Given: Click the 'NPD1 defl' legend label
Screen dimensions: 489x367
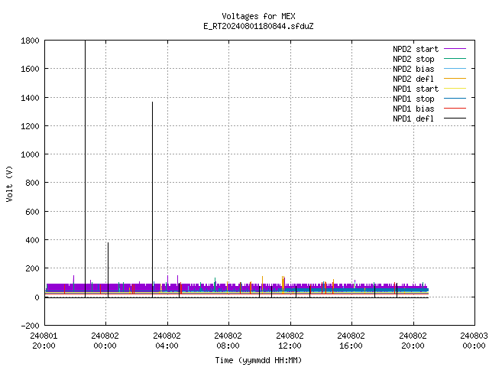Looking at the screenshot, I should (413, 119).
